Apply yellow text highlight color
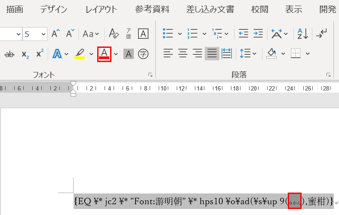This screenshot has height=215, width=339. click(x=80, y=54)
